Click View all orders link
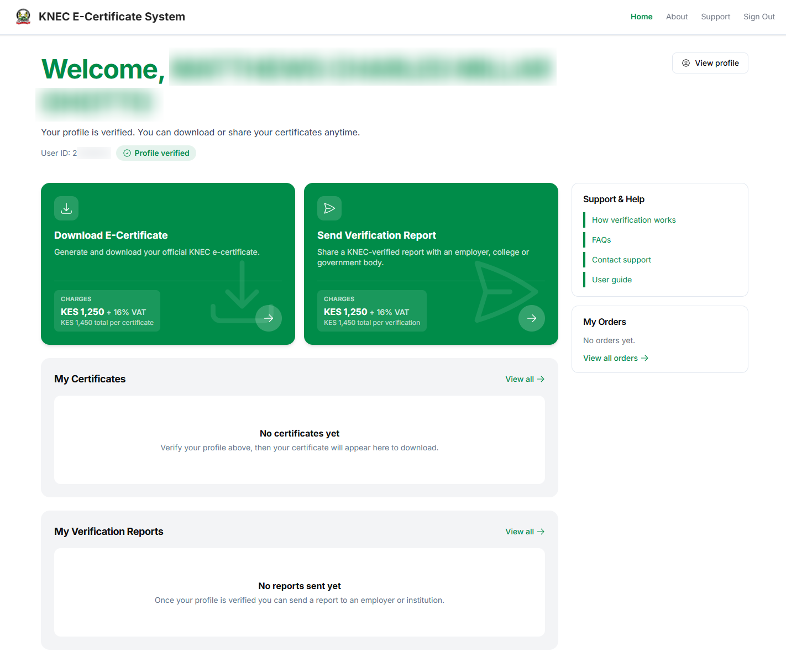 point(616,358)
